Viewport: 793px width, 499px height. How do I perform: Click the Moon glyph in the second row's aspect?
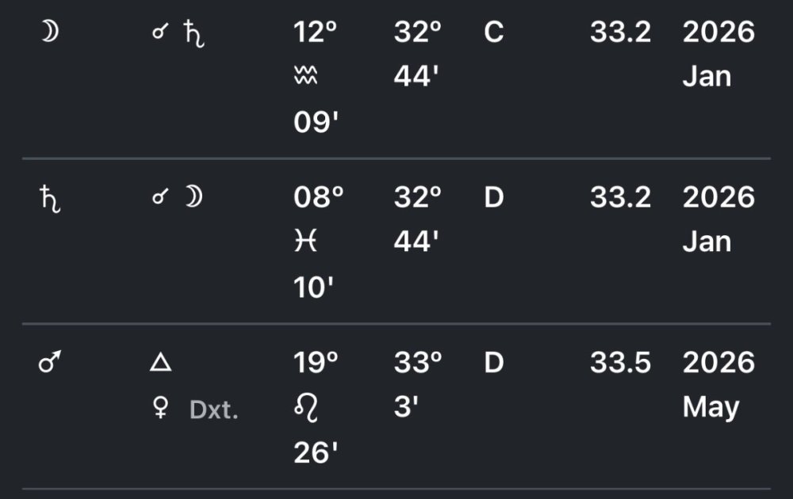(x=193, y=198)
